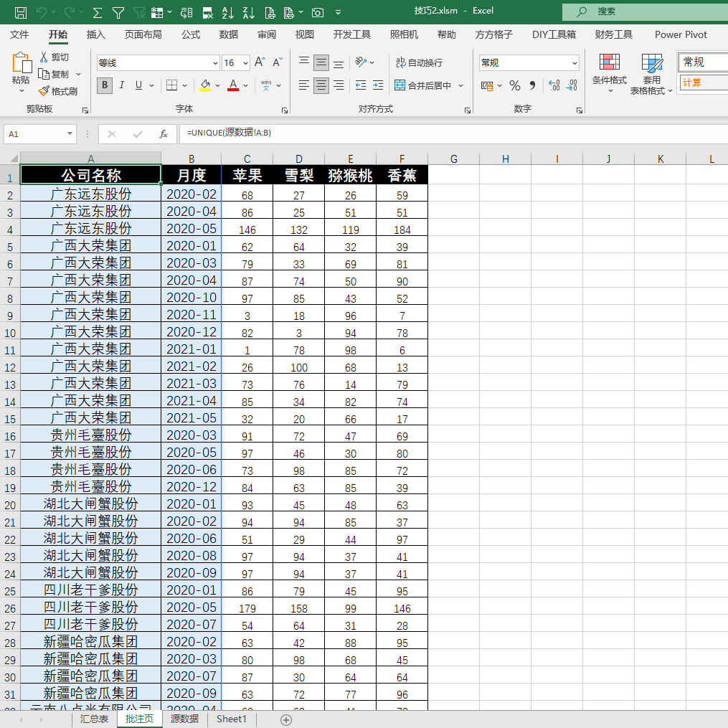
Task: Click in the formula bar input
Action: [x=453, y=133]
